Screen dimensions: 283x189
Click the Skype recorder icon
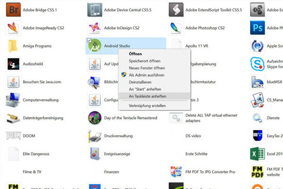[x=258, y=64]
